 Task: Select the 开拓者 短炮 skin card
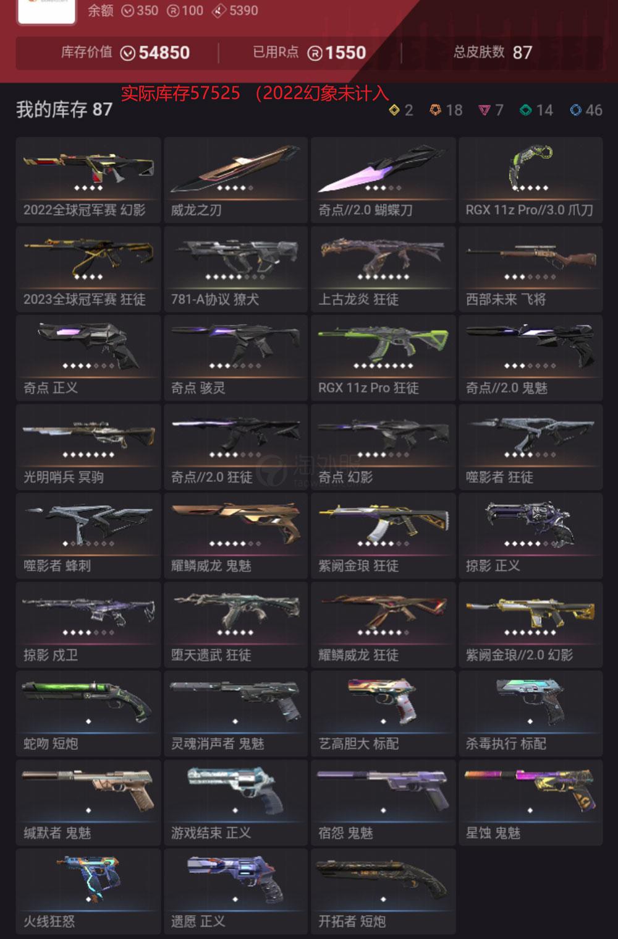pyautogui.click(x=383, y=891)
